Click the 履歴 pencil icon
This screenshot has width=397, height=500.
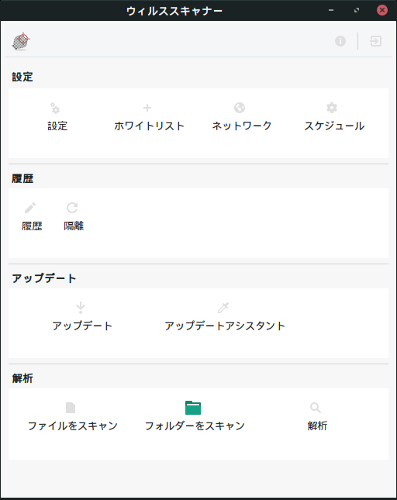point(30,208)
